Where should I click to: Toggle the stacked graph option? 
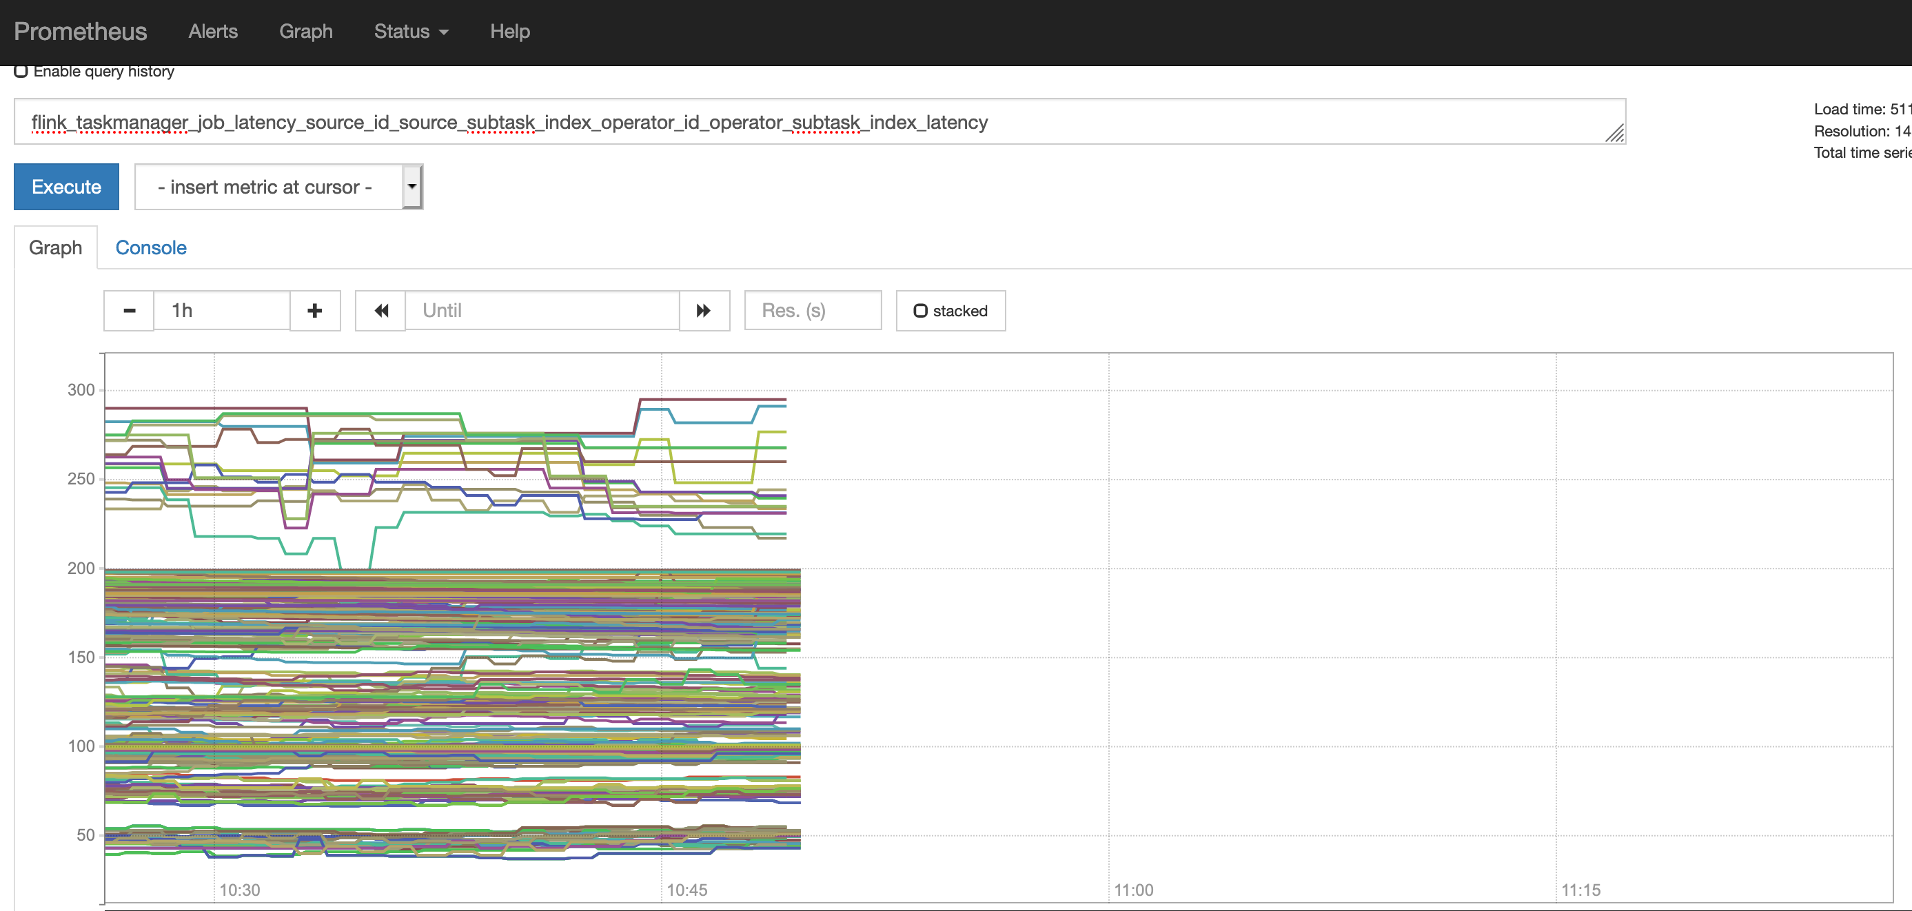pyautogui.click(x=950, y=311)
